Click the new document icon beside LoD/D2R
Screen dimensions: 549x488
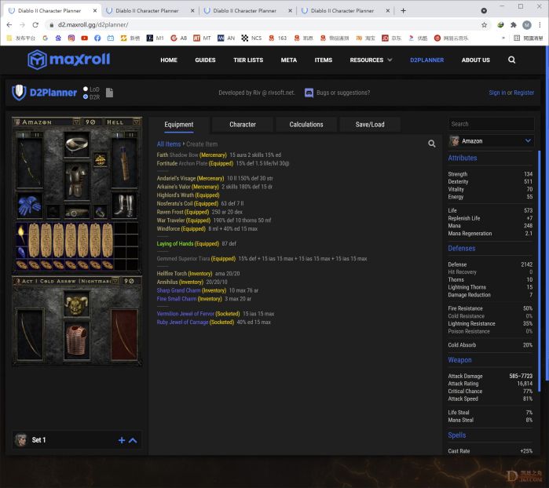(x=110, y=93)
